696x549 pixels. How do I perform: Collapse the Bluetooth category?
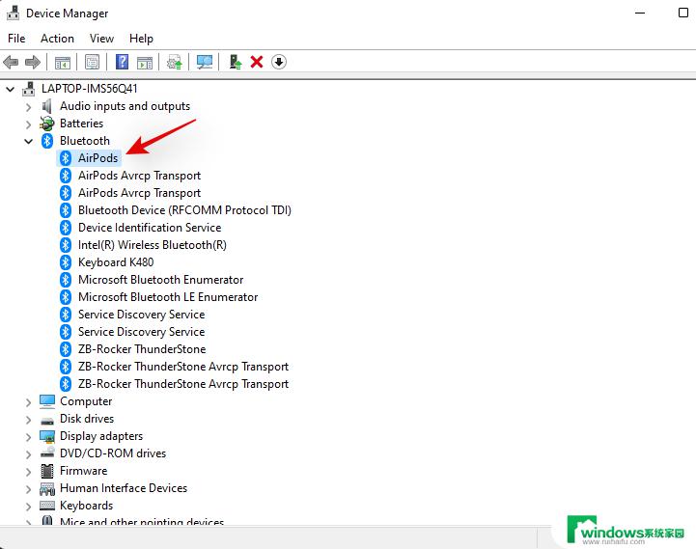coord(28,141)
